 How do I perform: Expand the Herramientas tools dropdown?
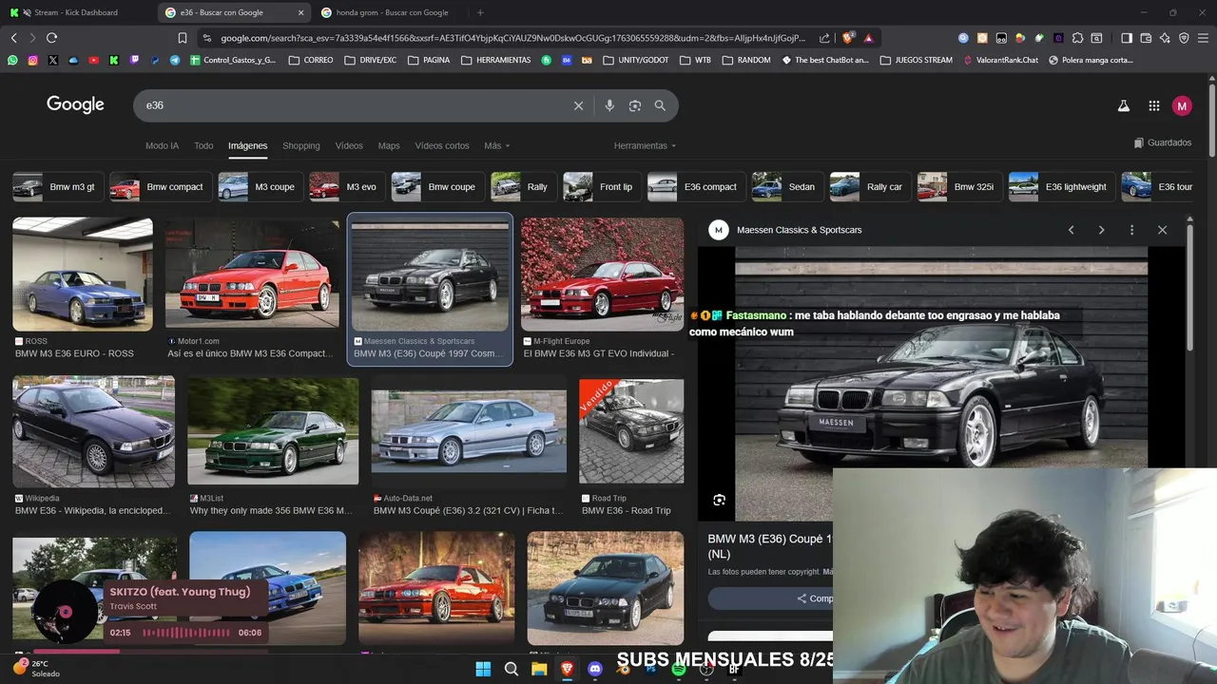[645, 145]
